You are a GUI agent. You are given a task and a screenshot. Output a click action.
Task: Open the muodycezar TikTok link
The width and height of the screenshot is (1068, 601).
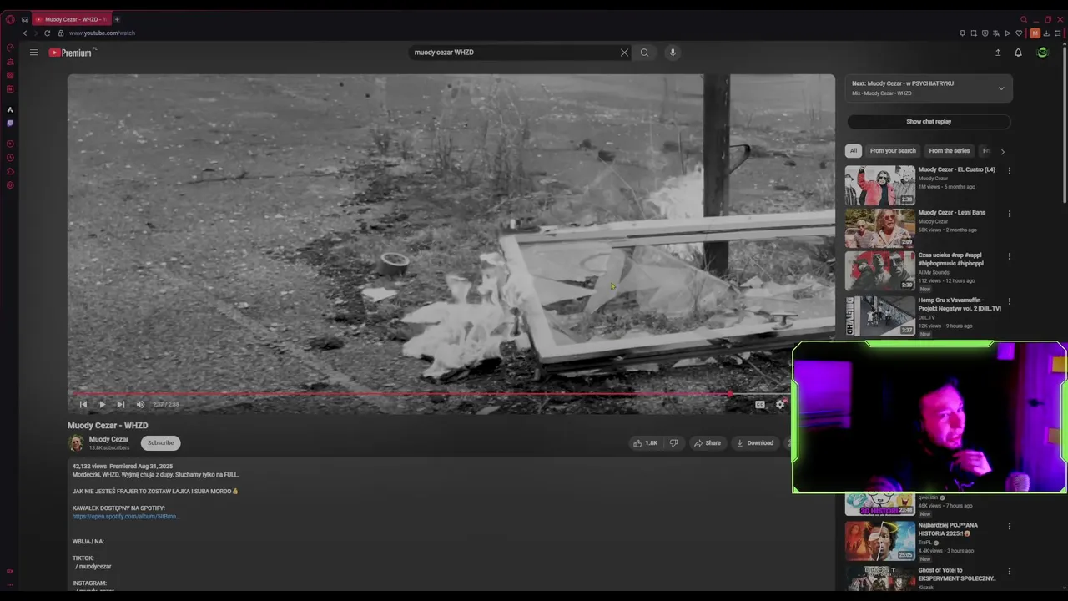click(94, 567)
